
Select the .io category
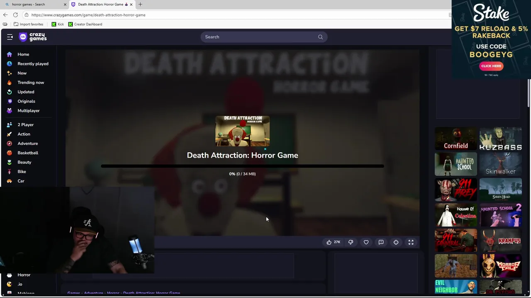19,284
